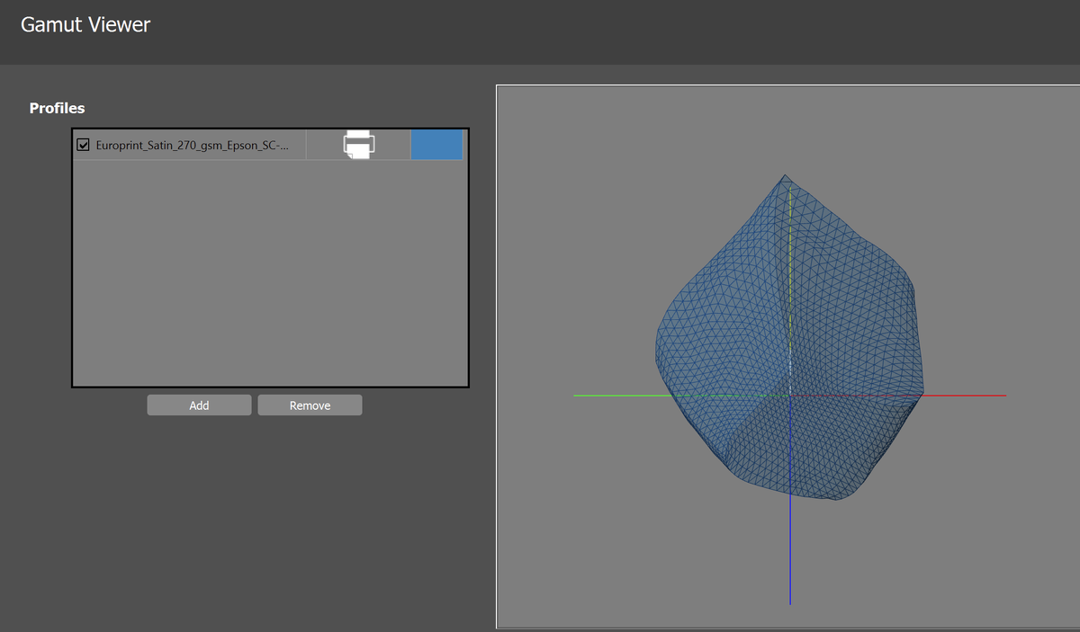The image size is (1080, 632).
Task: Click the printer icon in the profile row
Action: tap(358, 145)
